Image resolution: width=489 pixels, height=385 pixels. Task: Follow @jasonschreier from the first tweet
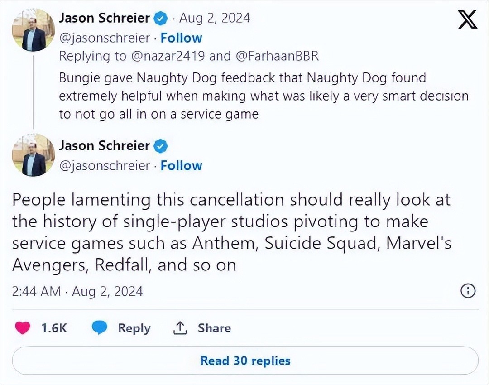click(x=181, y=38)
